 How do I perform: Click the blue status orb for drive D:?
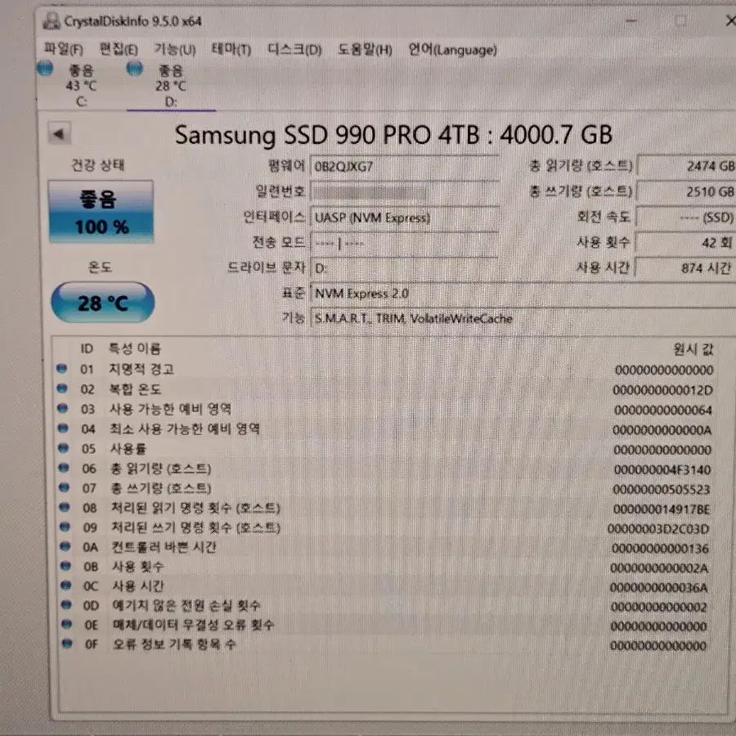pyautogui.click(x=135, y=69)
